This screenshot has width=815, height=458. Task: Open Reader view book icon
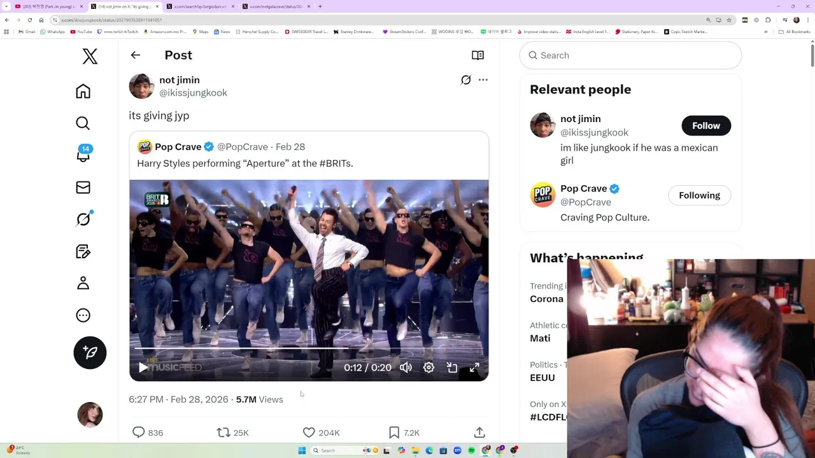(478, 55)
